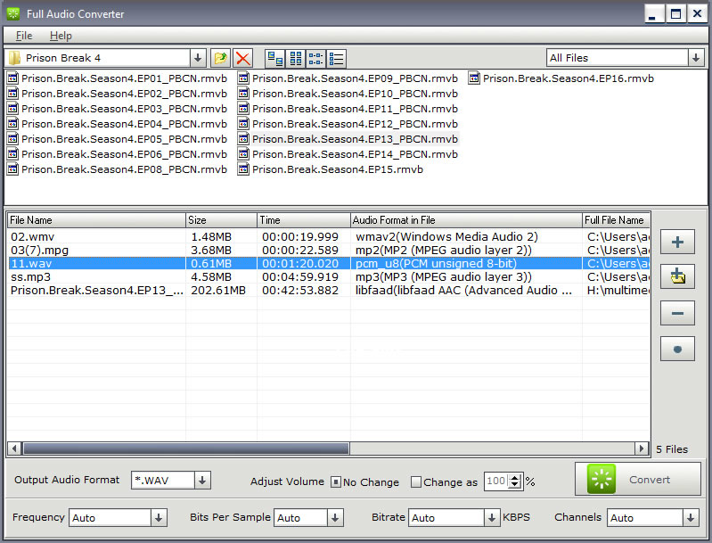Switch to list view mode

click(x=316, y=58)
